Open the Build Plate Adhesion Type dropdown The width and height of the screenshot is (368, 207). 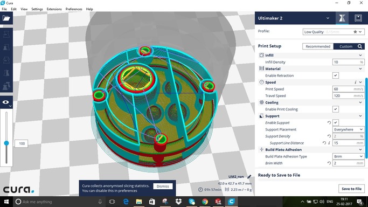point(348,156)
